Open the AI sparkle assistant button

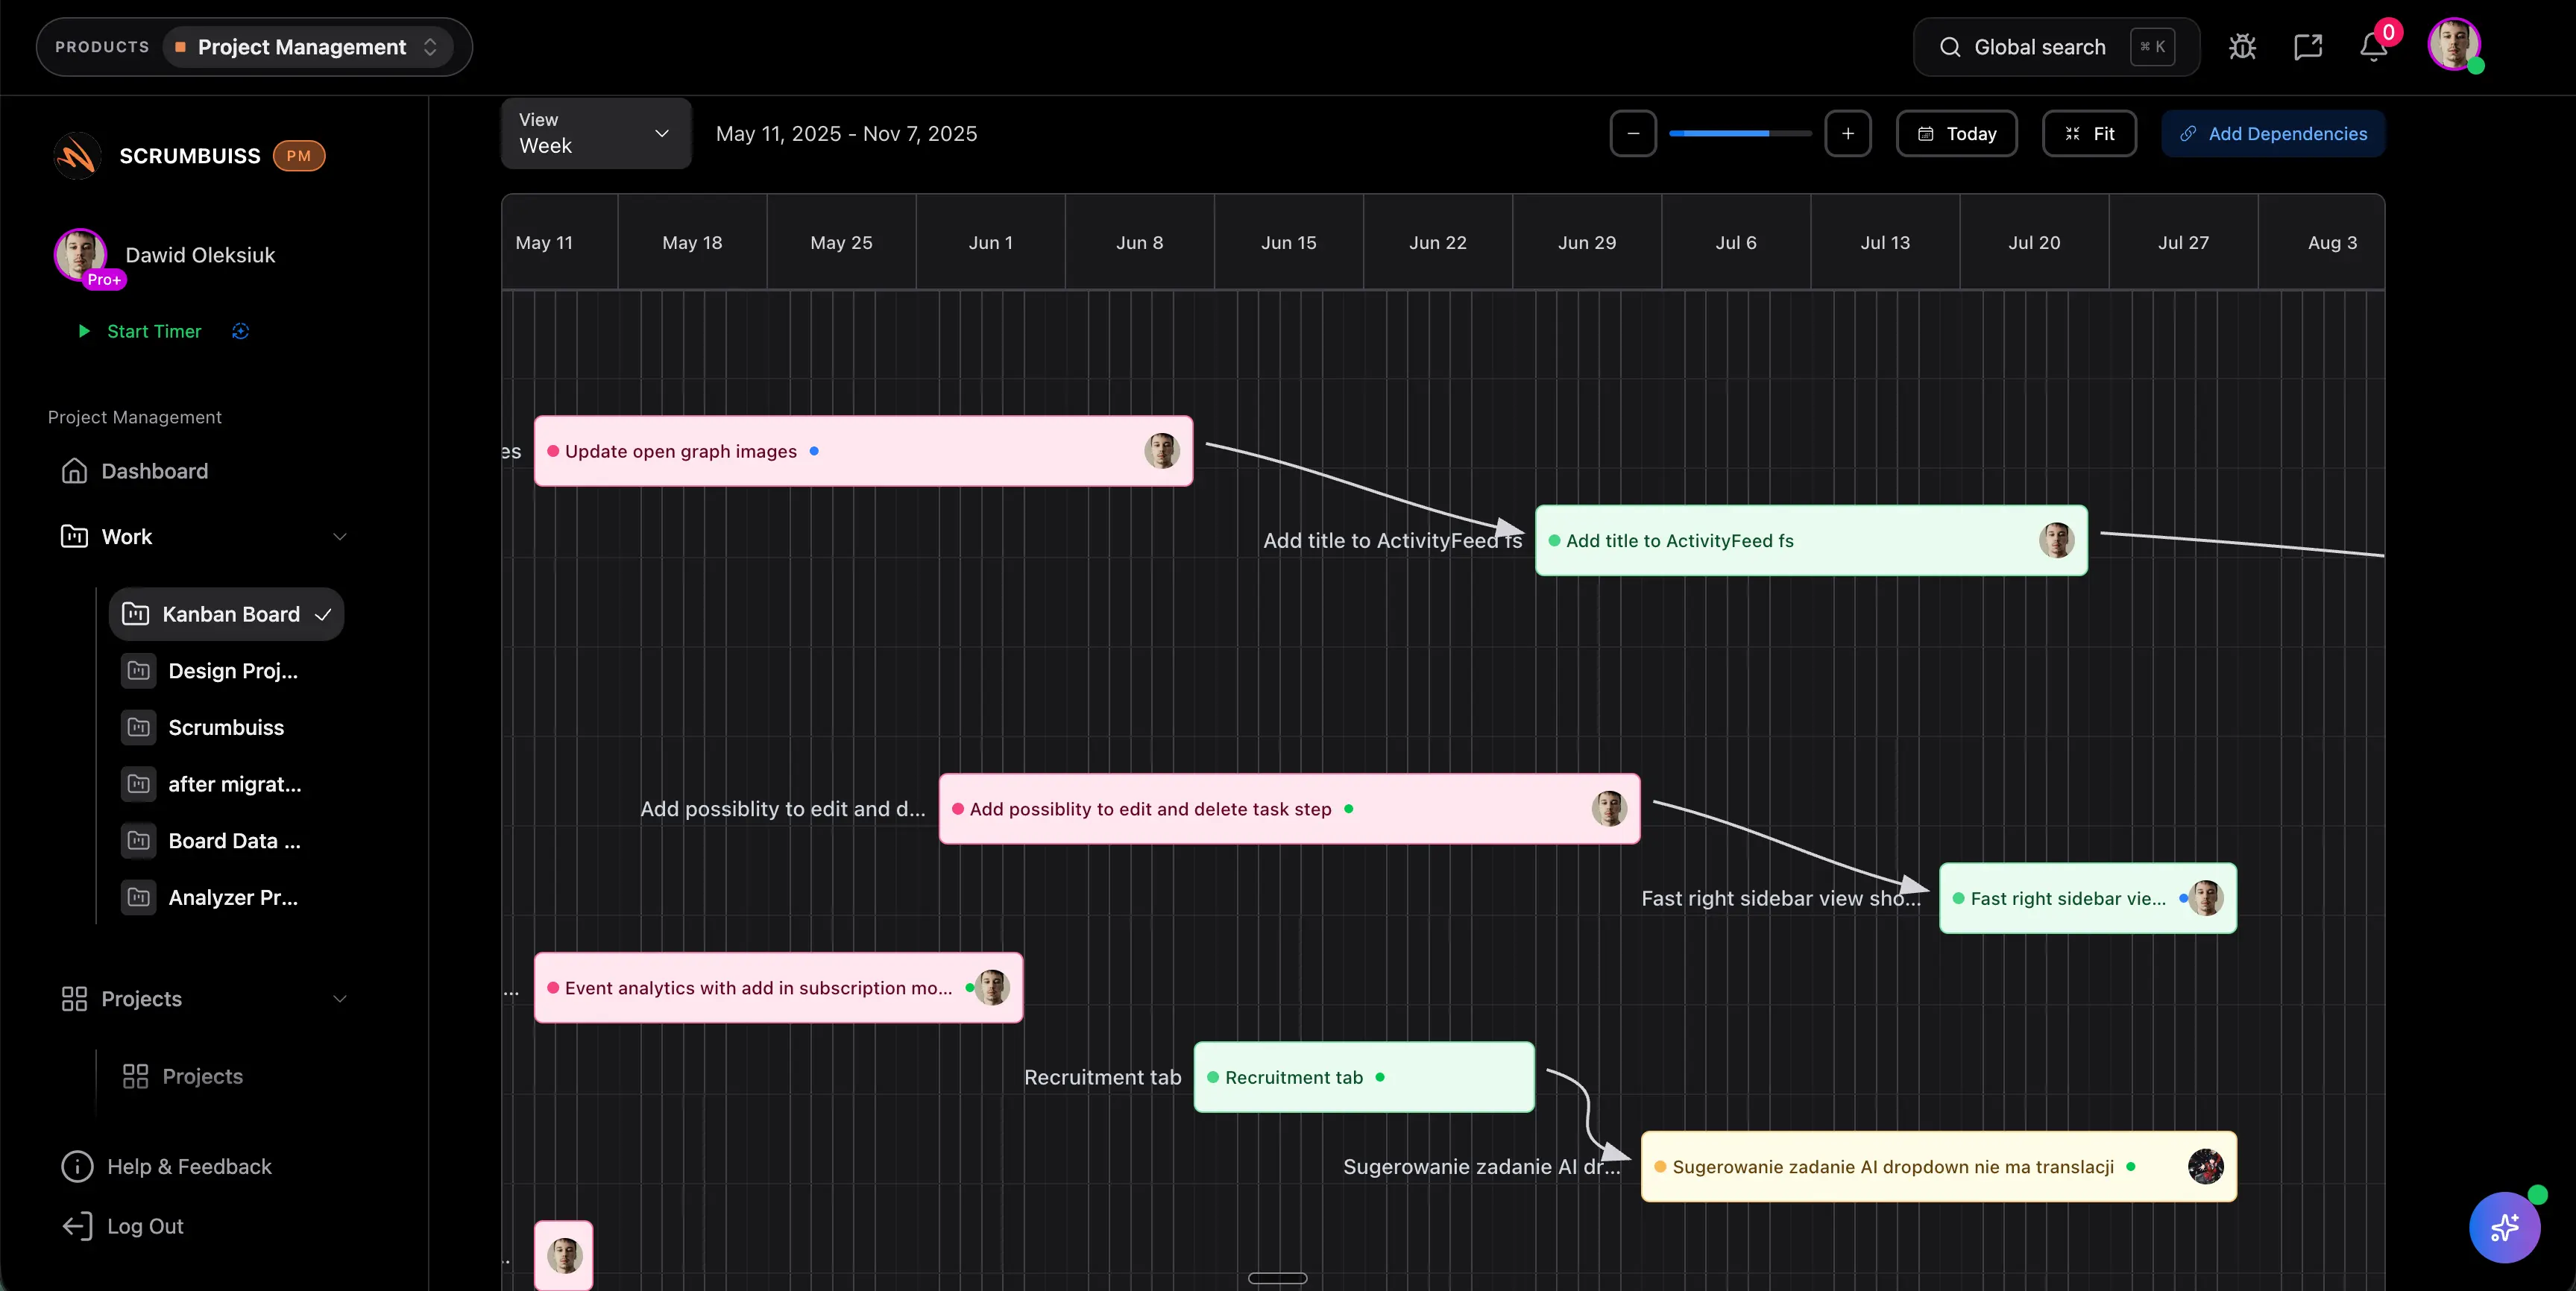[2504, 1227]
